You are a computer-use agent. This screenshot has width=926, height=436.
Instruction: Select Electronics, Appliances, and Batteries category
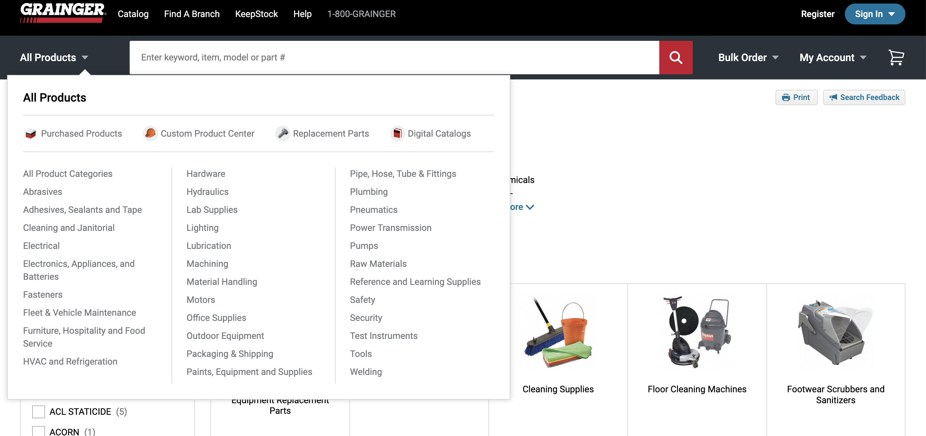click(79, 270)
